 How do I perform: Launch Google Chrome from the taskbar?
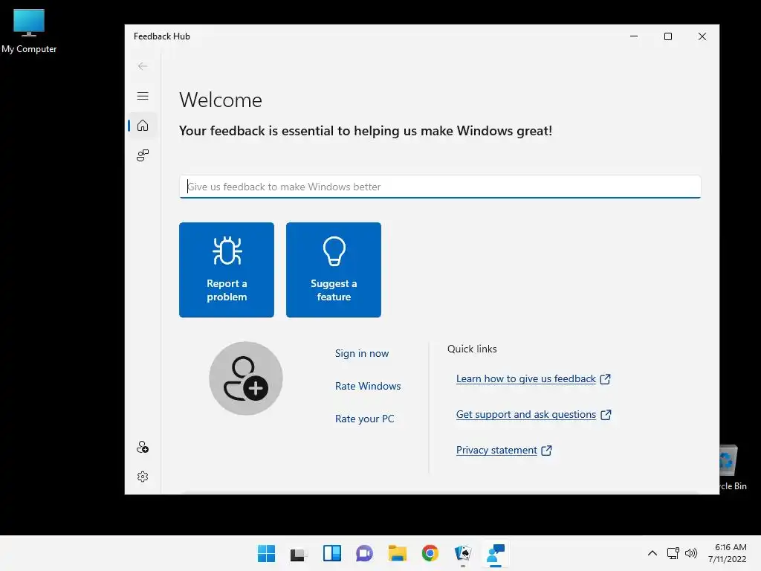click(x=430, y=553)
